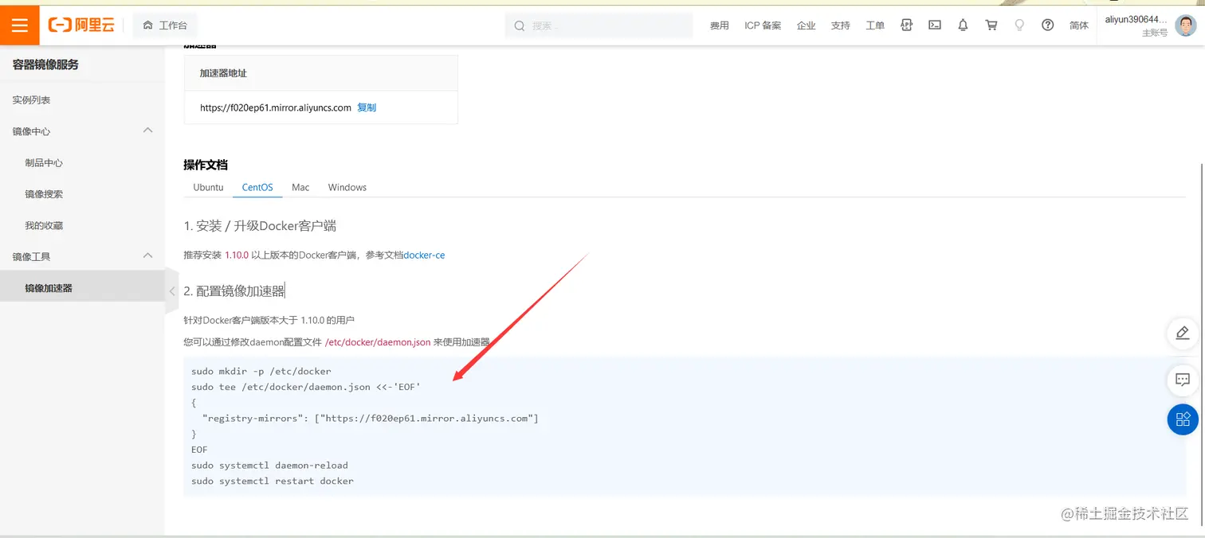
Task: Click the /etc/docker/daemon.json path text
Action: coord(378,342)
